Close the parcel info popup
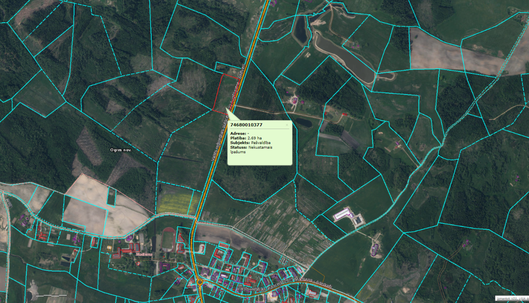 click(x=287, y=125)
